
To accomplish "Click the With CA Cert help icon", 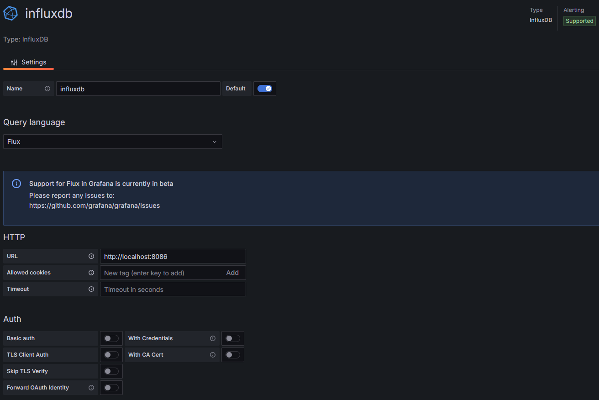I will [x=212, y=355].
